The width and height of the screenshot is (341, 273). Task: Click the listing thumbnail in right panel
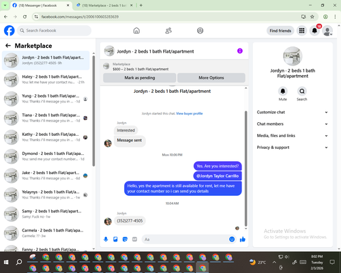point(293,56)
